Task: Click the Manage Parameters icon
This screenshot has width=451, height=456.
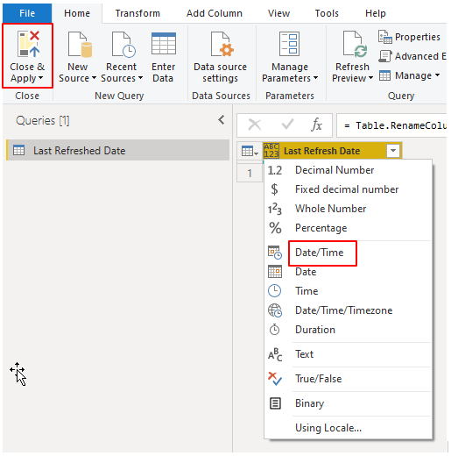Action: point(289,44)
